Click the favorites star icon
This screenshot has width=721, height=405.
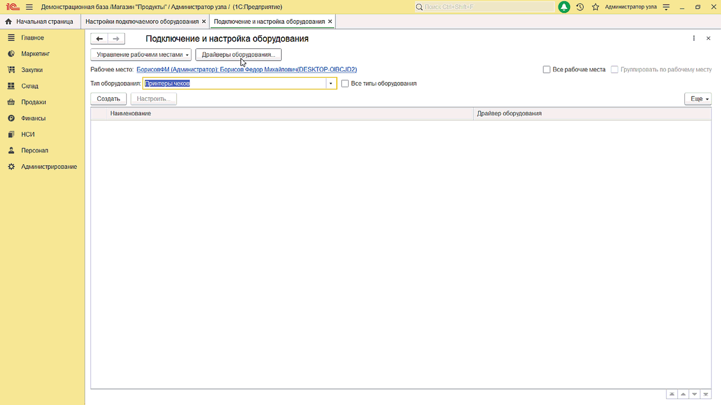coord(596,7)
